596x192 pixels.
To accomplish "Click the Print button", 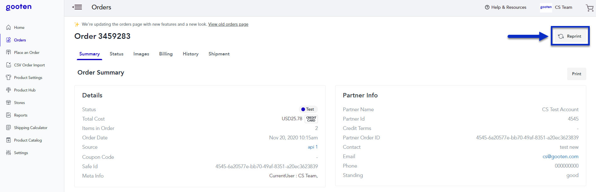I will 576,74.
